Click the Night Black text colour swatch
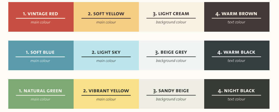 click(237, 94)
